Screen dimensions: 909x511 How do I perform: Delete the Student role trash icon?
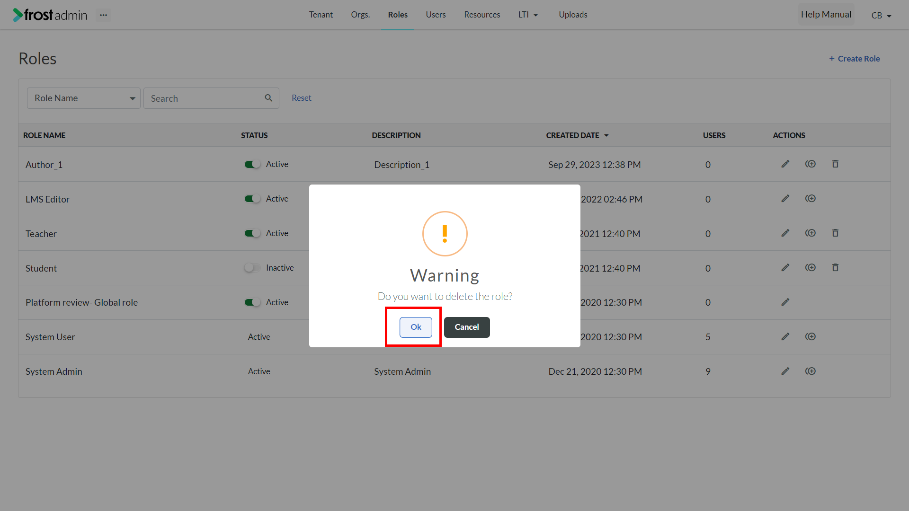(835, 267)
